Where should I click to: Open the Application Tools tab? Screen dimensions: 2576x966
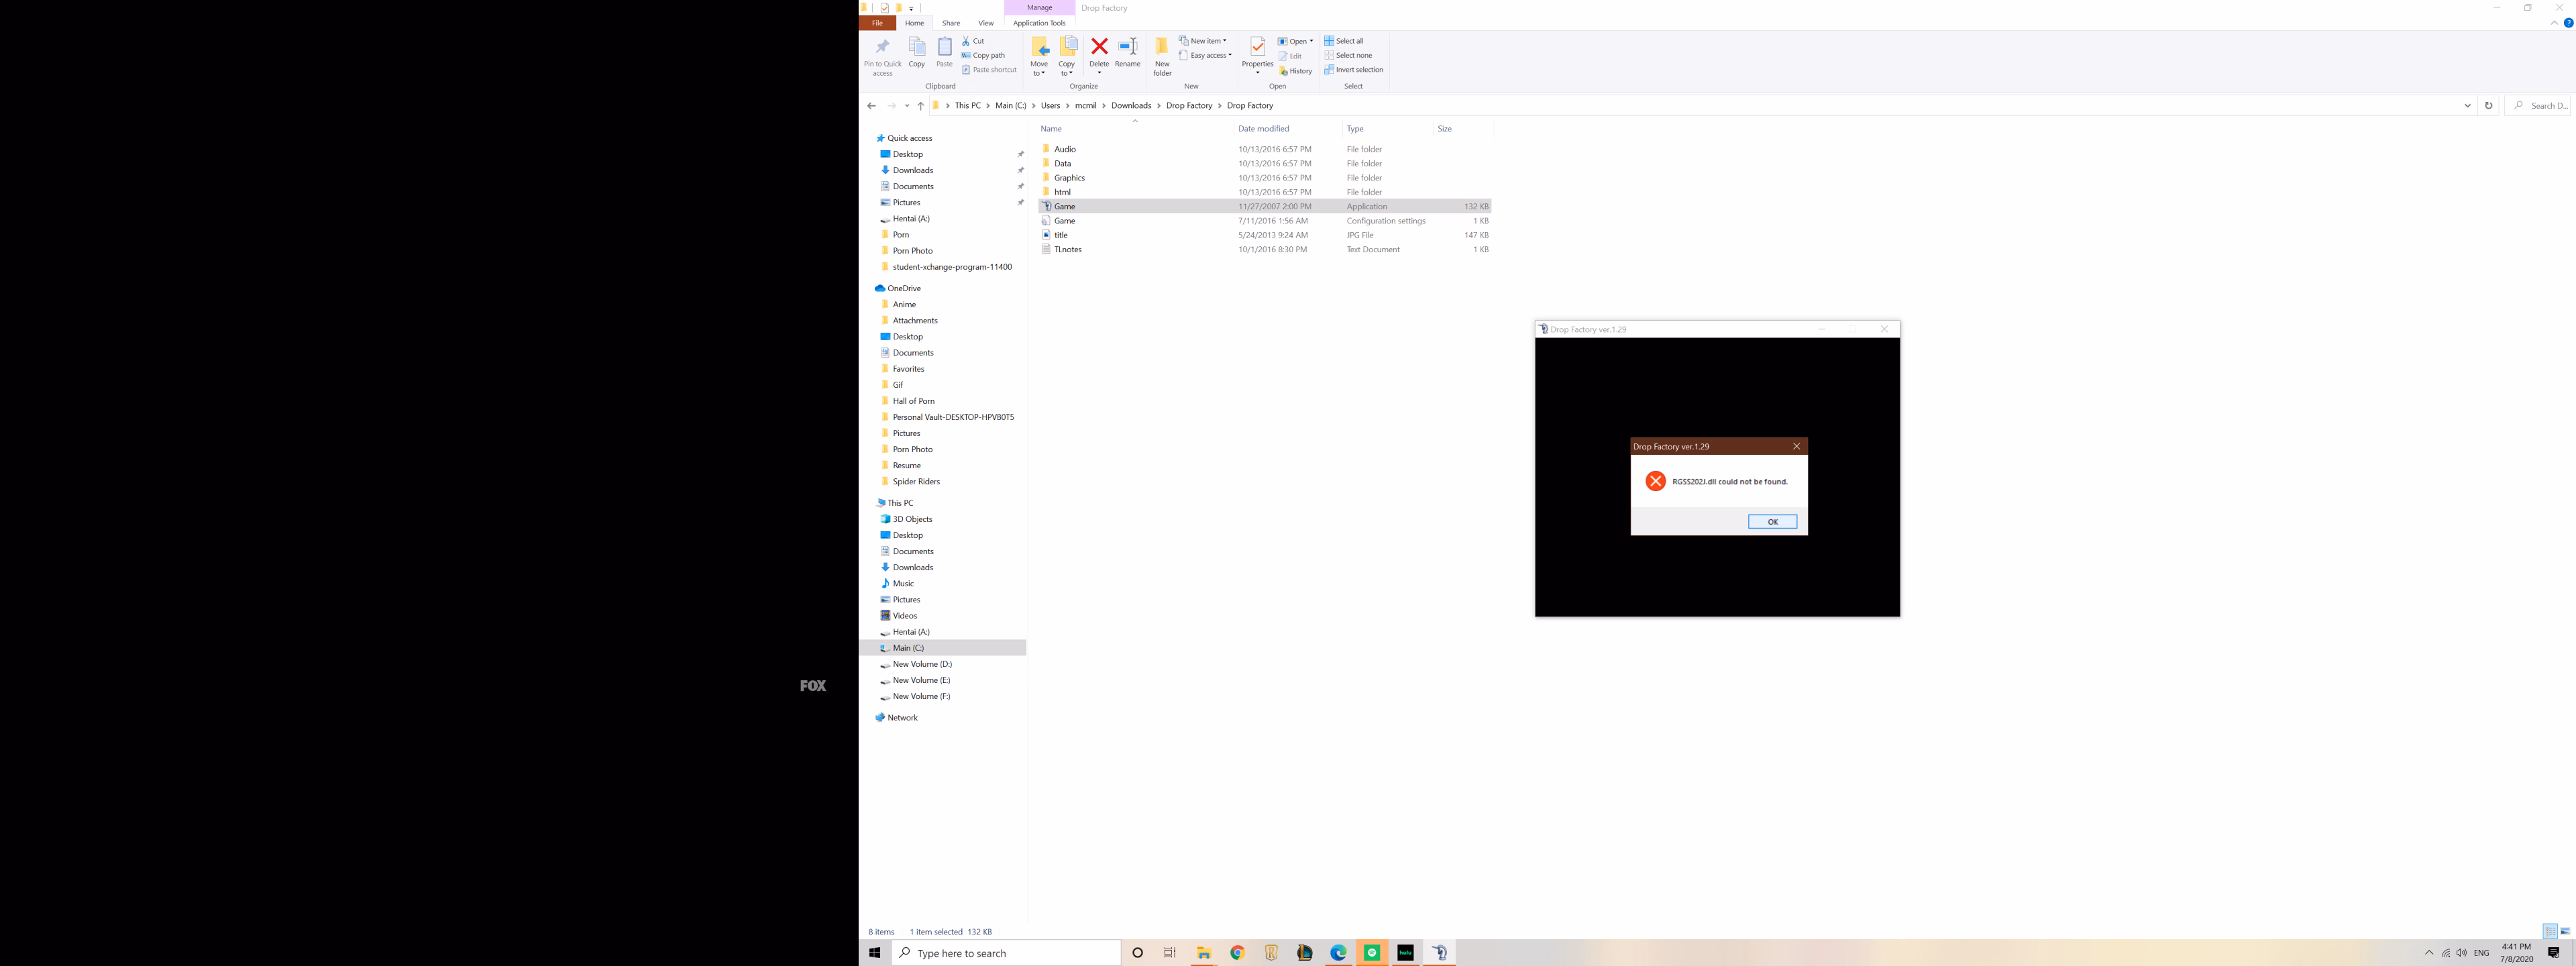[1039, 23]
